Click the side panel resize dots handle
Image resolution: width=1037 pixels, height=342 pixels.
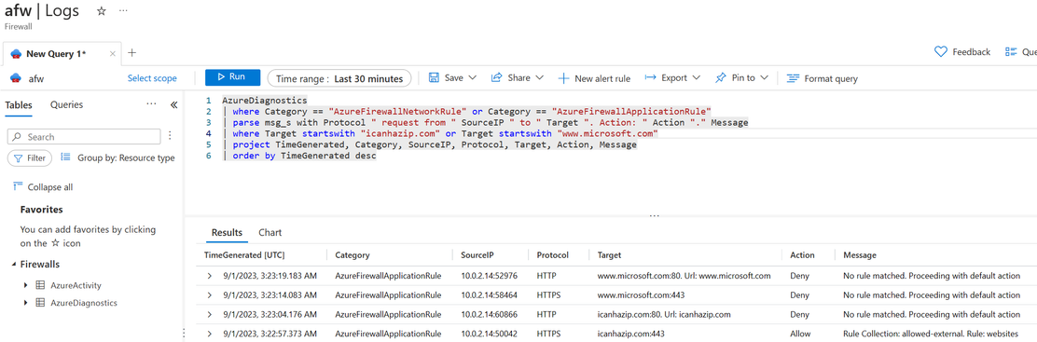(183, 333)
